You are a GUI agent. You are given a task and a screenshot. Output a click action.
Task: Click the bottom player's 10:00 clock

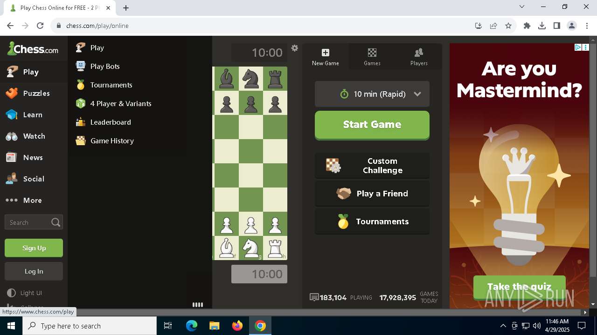pos(259,274)
